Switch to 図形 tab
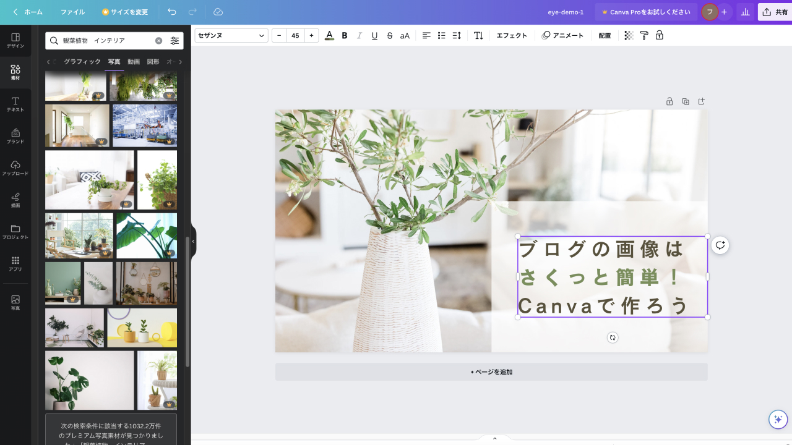The height and width of the screenshot is (445, 792). 153,62
